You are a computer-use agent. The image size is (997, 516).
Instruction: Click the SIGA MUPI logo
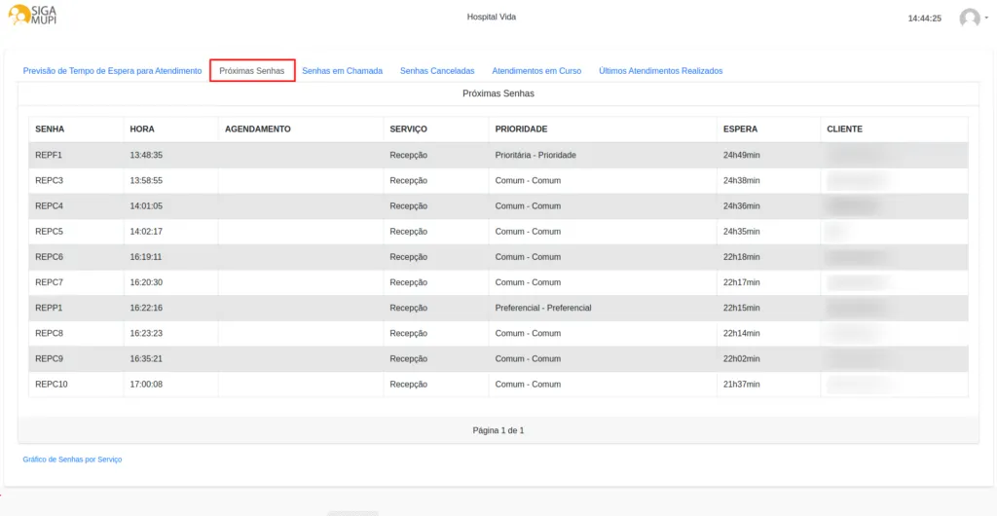(x=32, y=15)
